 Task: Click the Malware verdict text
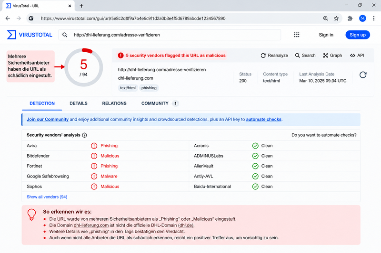[109, 176]
